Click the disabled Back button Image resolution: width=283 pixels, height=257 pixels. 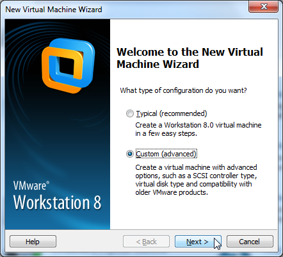146,242
